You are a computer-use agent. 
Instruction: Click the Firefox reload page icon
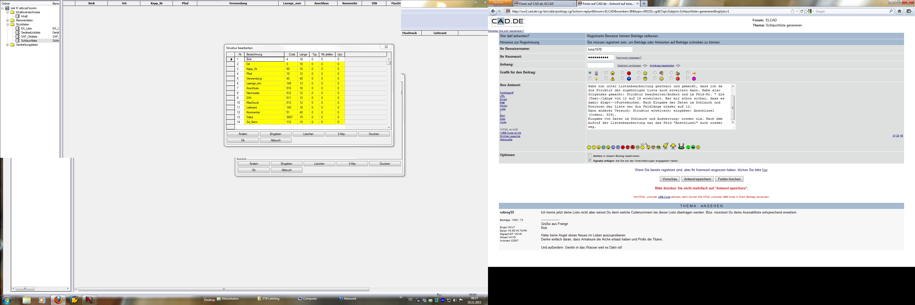tap(802, 11)
